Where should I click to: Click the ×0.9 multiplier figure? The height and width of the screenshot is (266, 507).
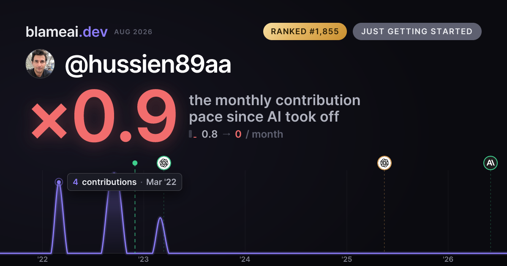pyautogui.click(x=104, y=117)
